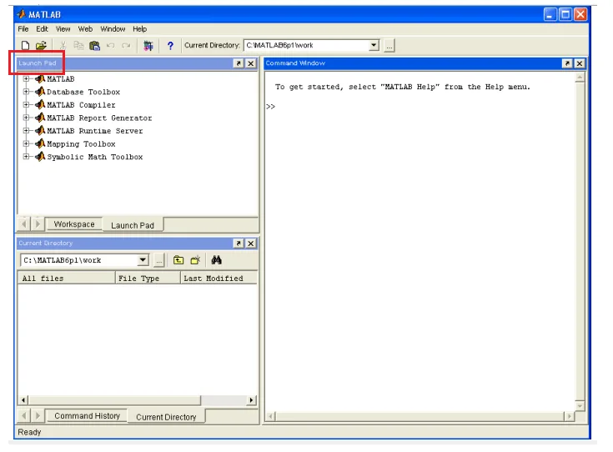Select Mapping Toolbox in Launch Pad
Image resolution: width=613 pixels, height=452 pixels.
tap(81, 144)
